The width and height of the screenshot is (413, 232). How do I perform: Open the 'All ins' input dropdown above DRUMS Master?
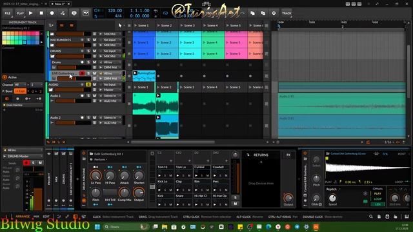pyautogui.click(x=23, y=150)
